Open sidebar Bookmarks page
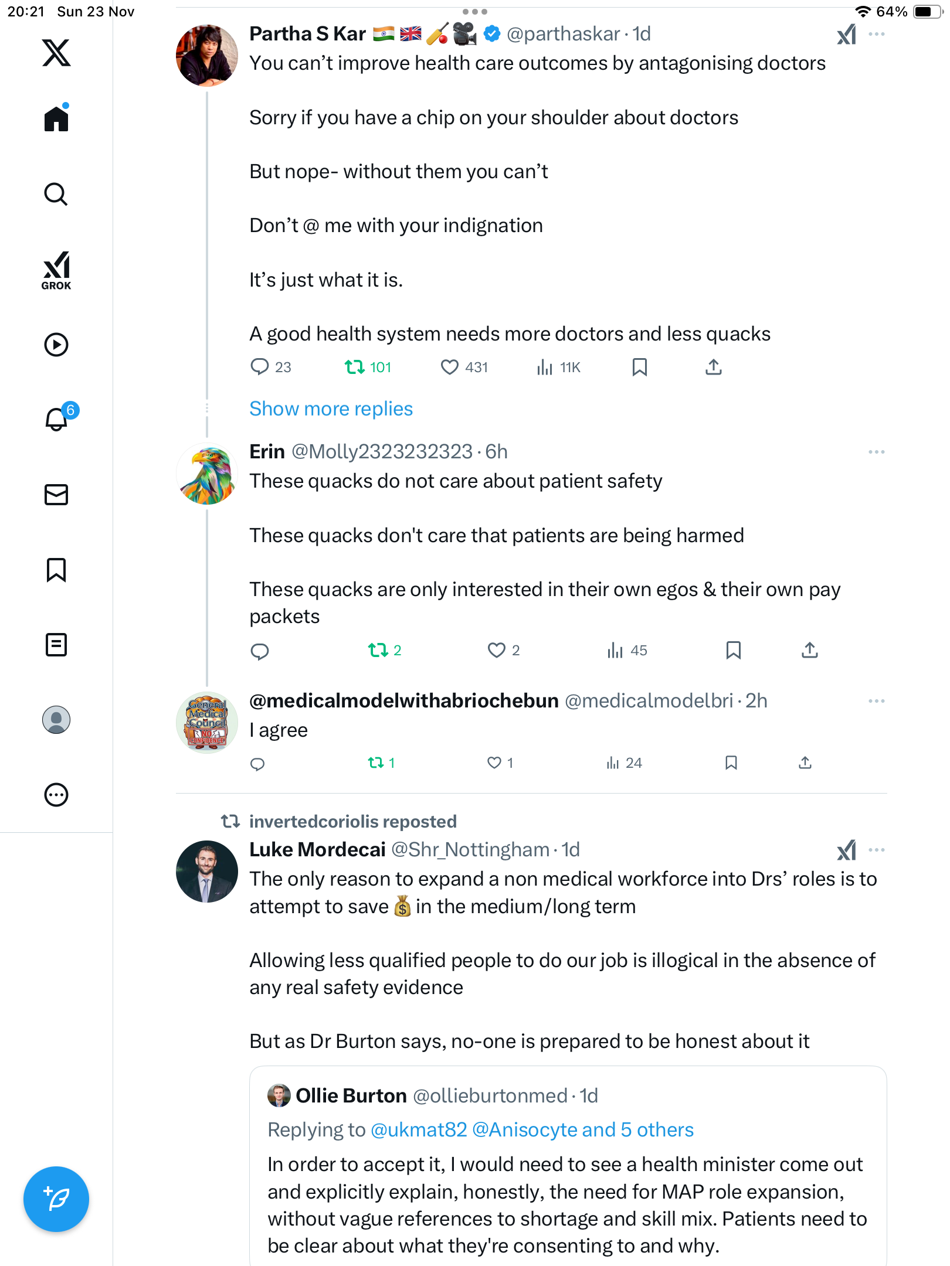 [x=56, y=570]
